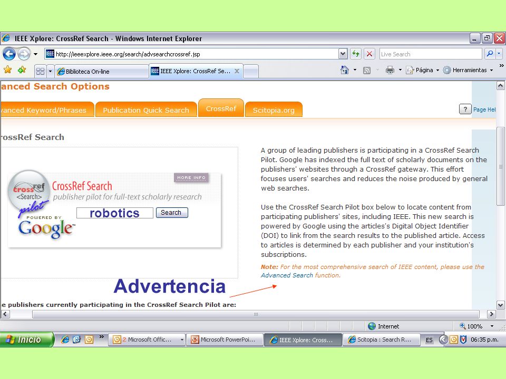Open the recent pages dropdown beside Forward
This screenshot has height=379, width=506.
[x=35, y=54]
